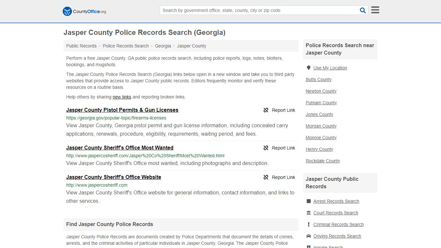Click the search magnifier icon

(363, 10)
